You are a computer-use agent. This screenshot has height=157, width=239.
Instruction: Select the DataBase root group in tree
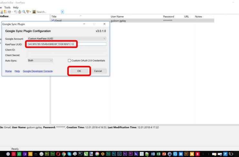(x=4, y=16)
